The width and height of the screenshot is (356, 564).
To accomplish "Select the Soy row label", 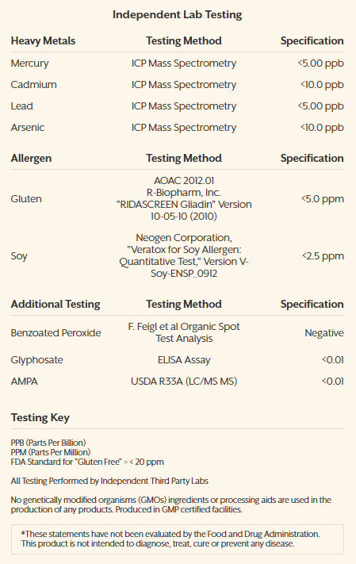I will (19, 256).
